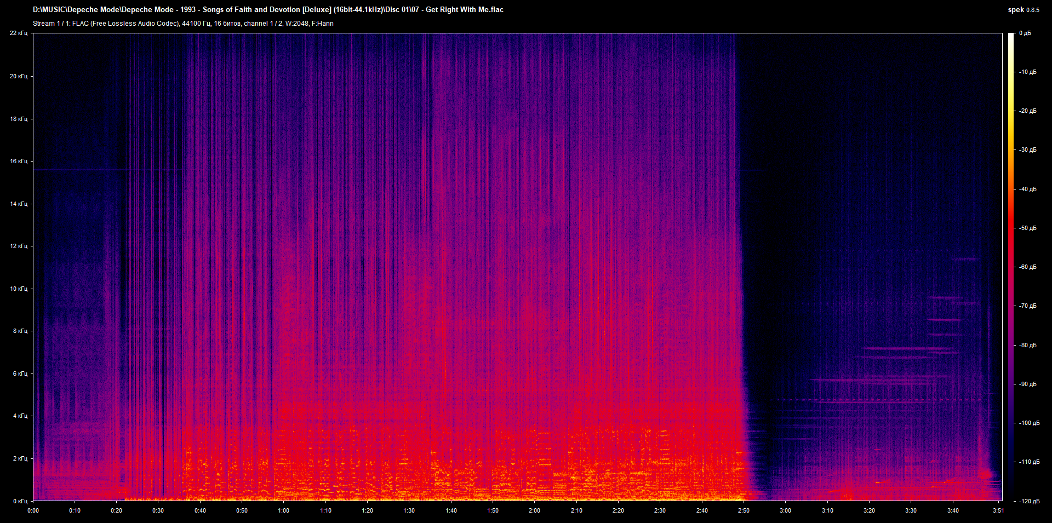Click the FLAC stream info line
The height and width of the screenshot is (523, 1052).
(x=183, y=24)
